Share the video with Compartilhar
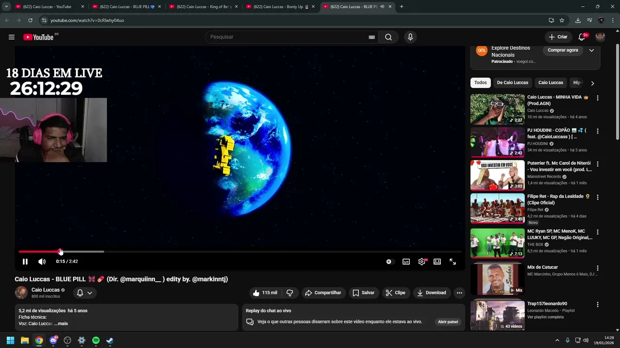Screen dimensions: 620x348 [x=323, y=293]
